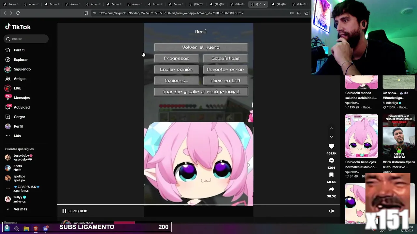This screenshot has width=417, height=234.
Task: Click the tiktok.com address bar URL
Action: tap(171, 13)
